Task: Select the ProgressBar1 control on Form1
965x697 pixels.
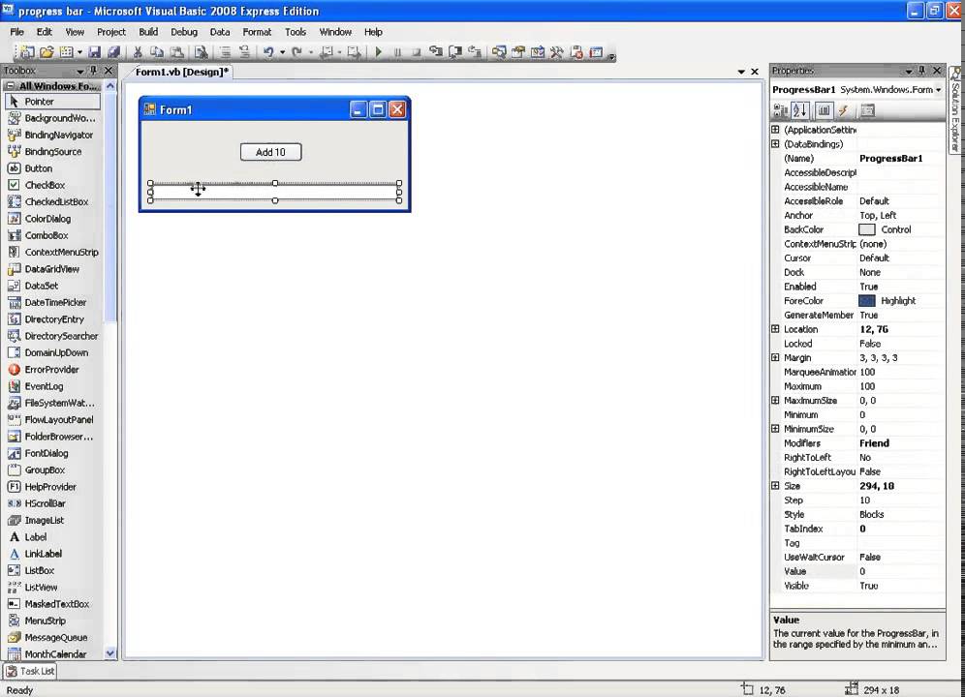Action: 275,192
